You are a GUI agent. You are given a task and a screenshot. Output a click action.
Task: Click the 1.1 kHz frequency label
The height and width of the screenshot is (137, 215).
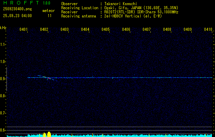click(3, 45)
